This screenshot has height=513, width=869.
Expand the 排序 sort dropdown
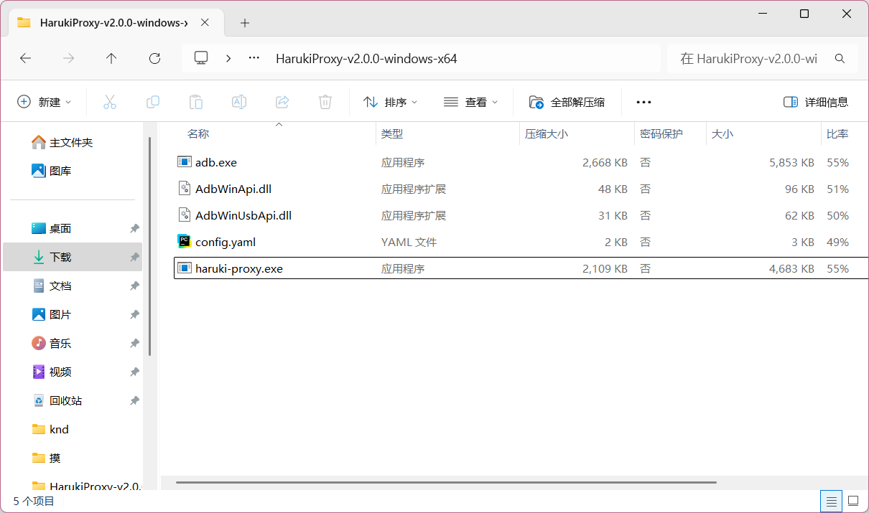391,102
